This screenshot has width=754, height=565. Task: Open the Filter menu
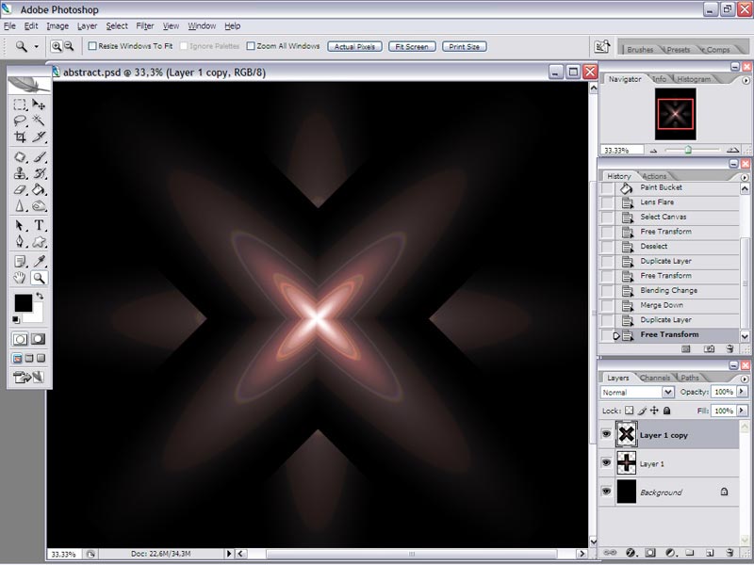145,26
